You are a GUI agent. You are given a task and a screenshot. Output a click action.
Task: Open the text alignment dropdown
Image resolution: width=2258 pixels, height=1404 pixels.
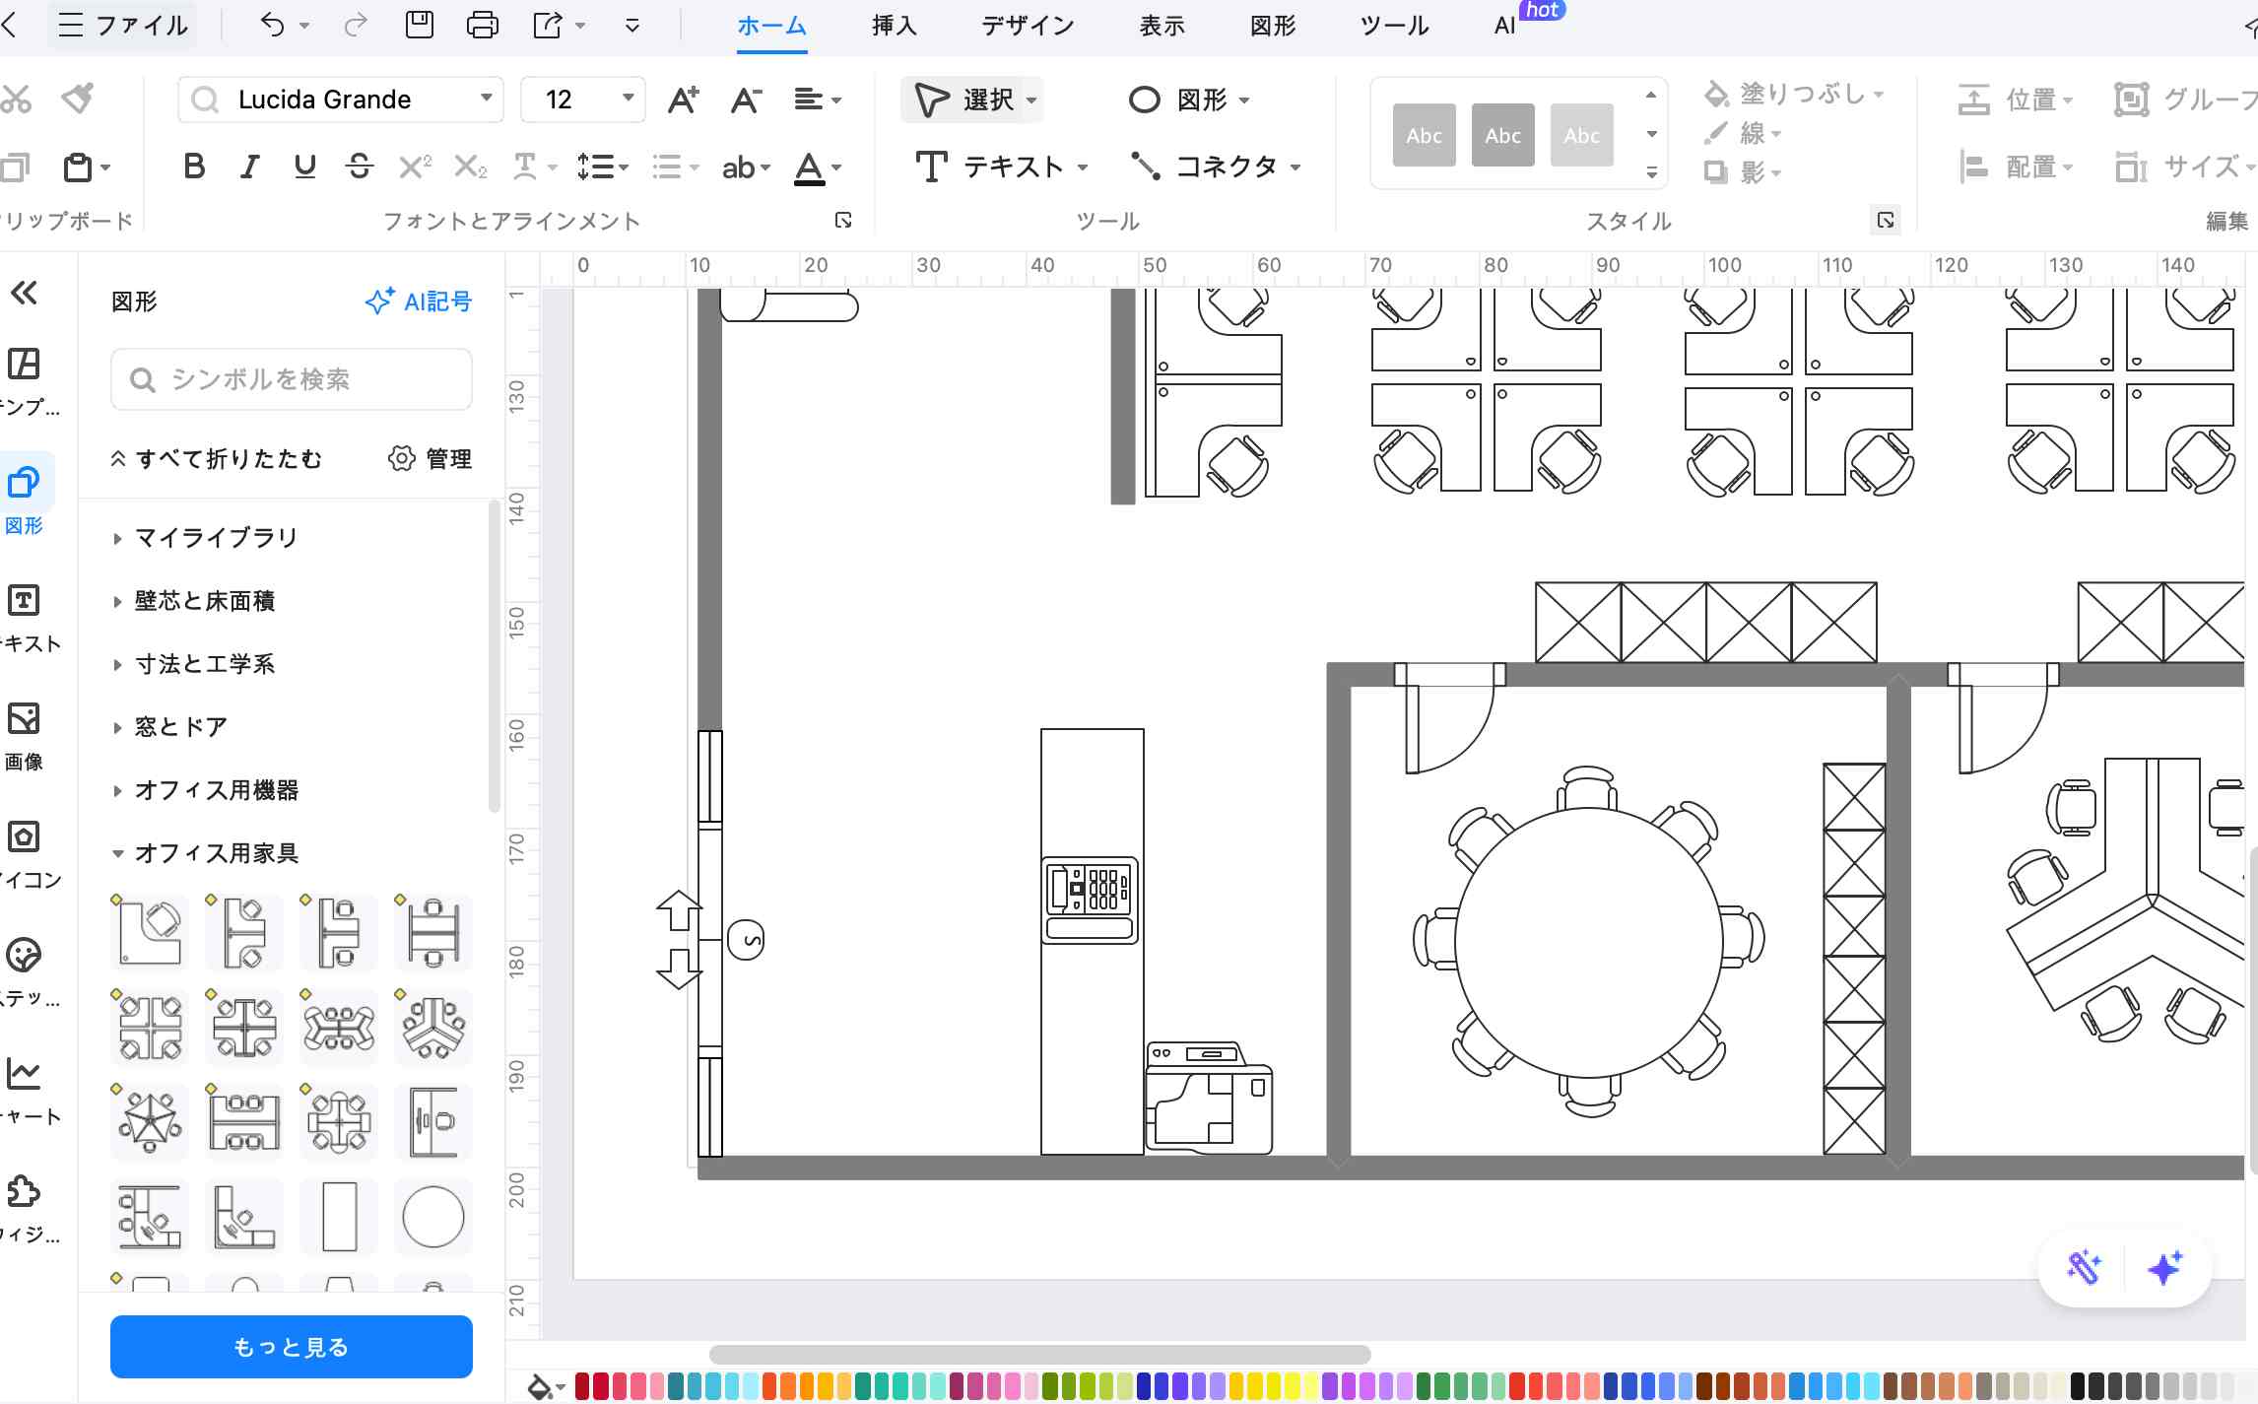(x=818, y=100)
